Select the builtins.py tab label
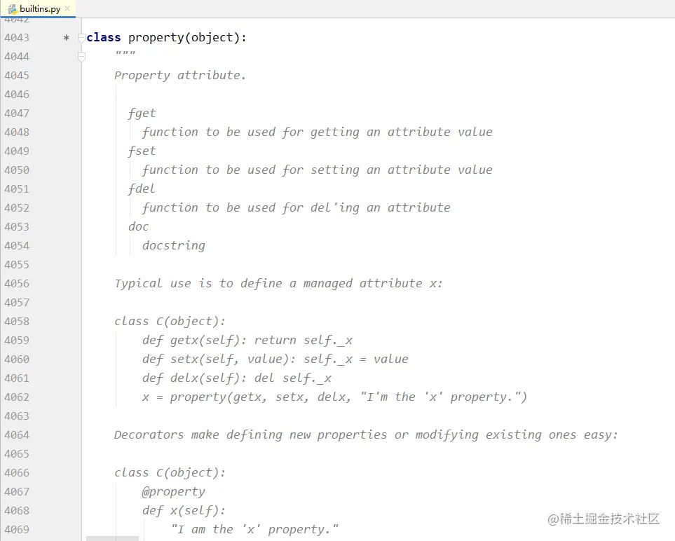The width and height of the screenshot is (675, 541). pyautogui.click(x=40, y=9)
